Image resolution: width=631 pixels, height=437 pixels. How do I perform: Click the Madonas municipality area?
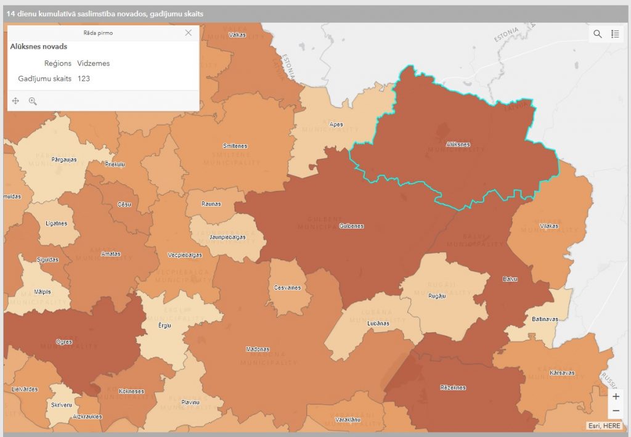[x=258, y=349]
